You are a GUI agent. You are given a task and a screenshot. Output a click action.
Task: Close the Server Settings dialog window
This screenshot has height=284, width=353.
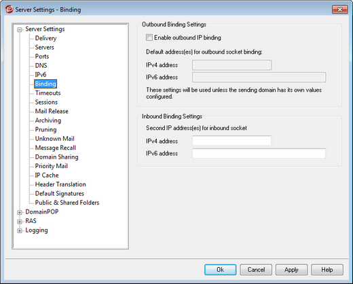(x=339, y=9)
